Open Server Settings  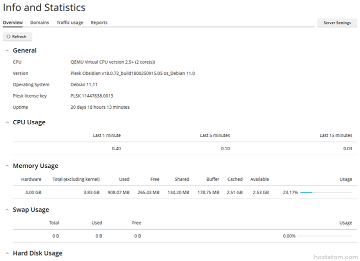[x=337, y=23]
